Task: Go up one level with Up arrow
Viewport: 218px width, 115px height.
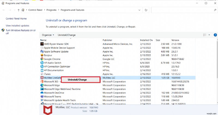Action: click(19, 10)
